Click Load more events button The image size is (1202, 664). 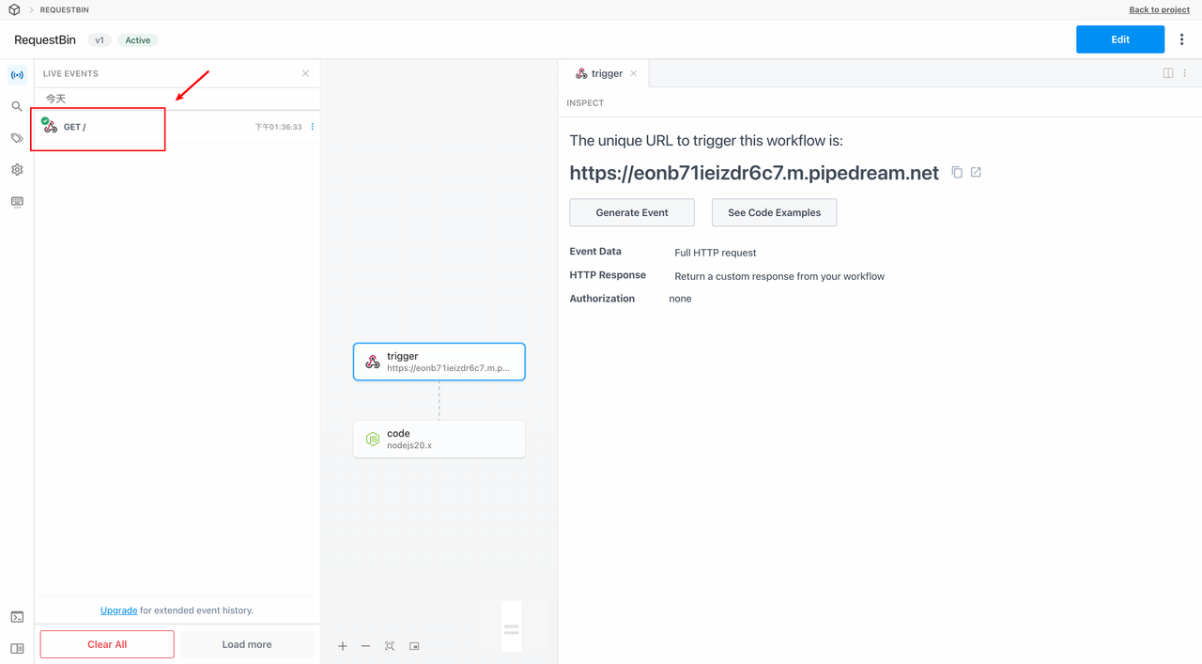(x=247, y=644)
